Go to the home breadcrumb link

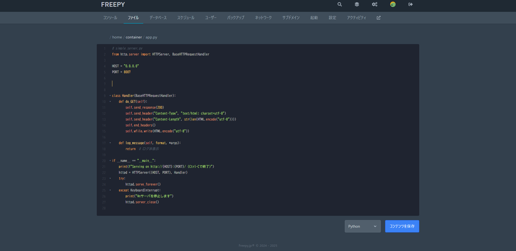coord(117,37)
